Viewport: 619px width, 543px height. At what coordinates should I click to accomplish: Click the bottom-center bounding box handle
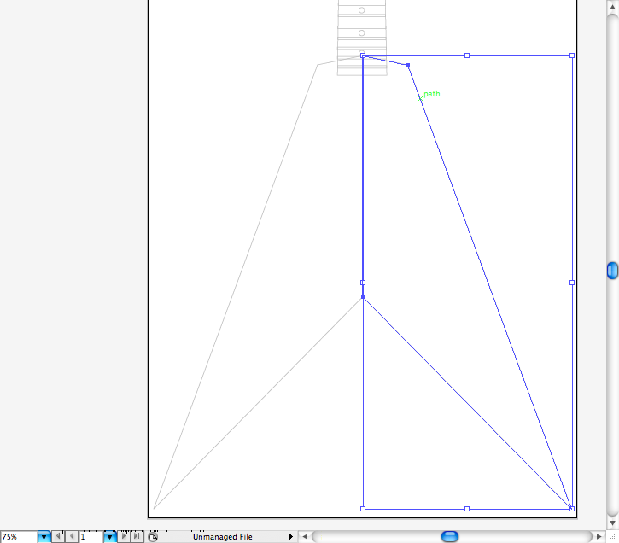coord(467,509)
